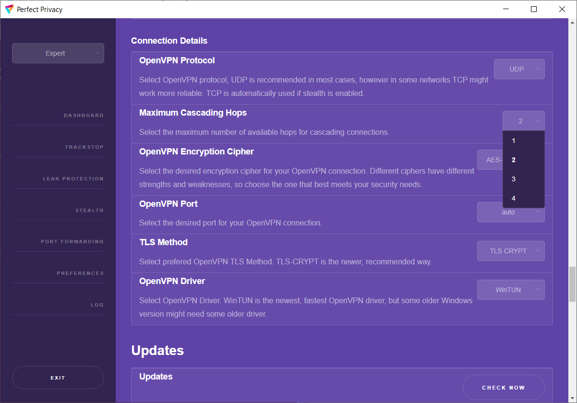Click 'Select prefered OpenVPN TLS Method' description
Image resolution: width=577 pixels, height=403 pixels.
tap(286, 262)
